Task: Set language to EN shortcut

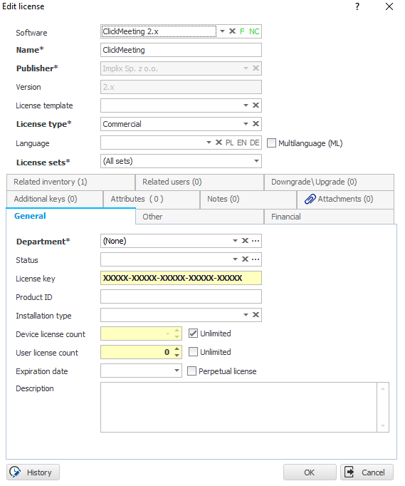Action: click(x=242, y=143)
